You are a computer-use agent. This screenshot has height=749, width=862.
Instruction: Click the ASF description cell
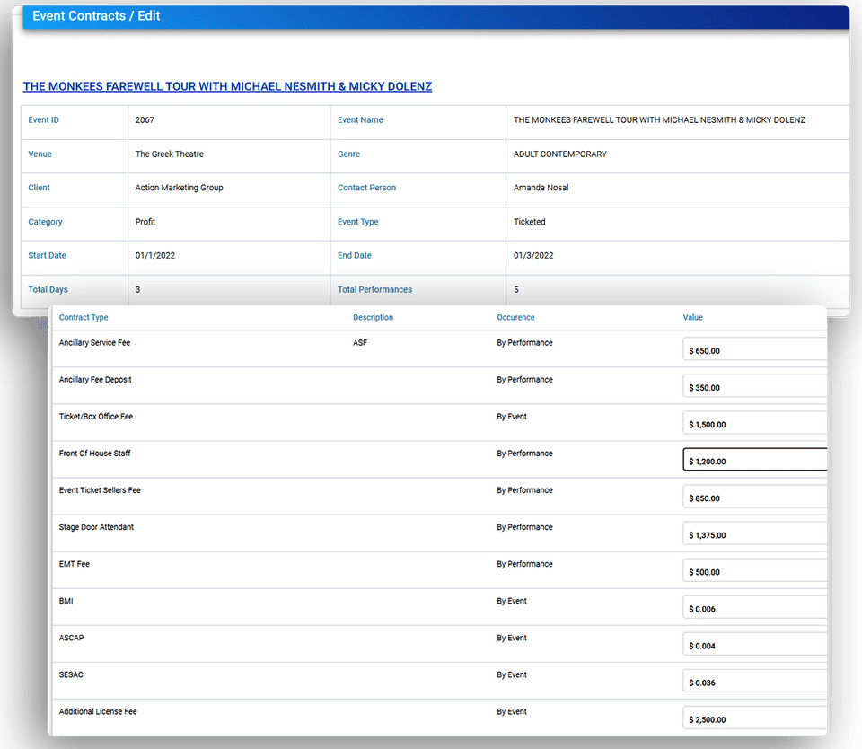click(x=360, y=342)
